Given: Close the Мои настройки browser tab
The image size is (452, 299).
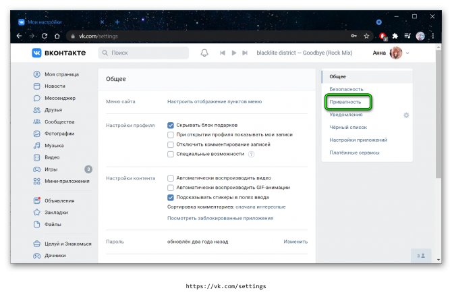Looking at the screenshot, I should coord(102,22).
